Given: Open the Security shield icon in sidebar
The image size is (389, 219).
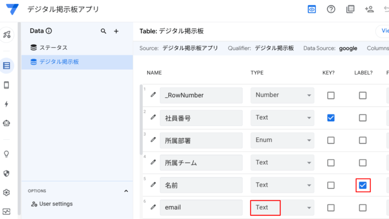Looking at the screenshot, I should pyautogui.click(x=6, y=173).
